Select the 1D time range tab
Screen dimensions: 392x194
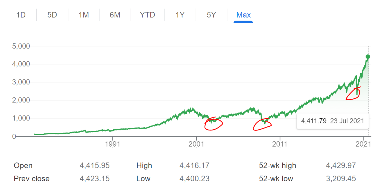point(21,15)
